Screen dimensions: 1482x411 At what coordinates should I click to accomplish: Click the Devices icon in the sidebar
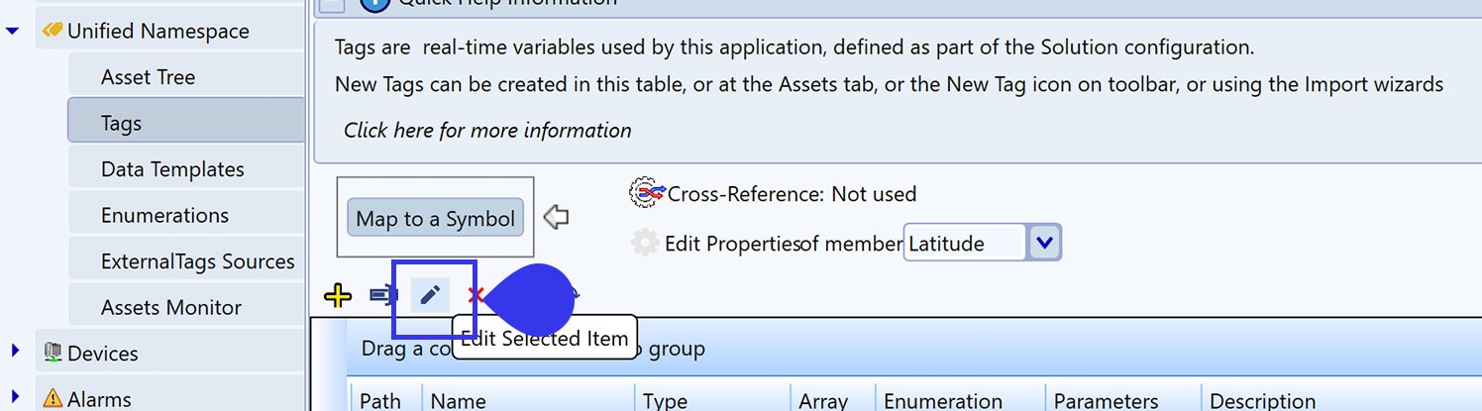52,353
